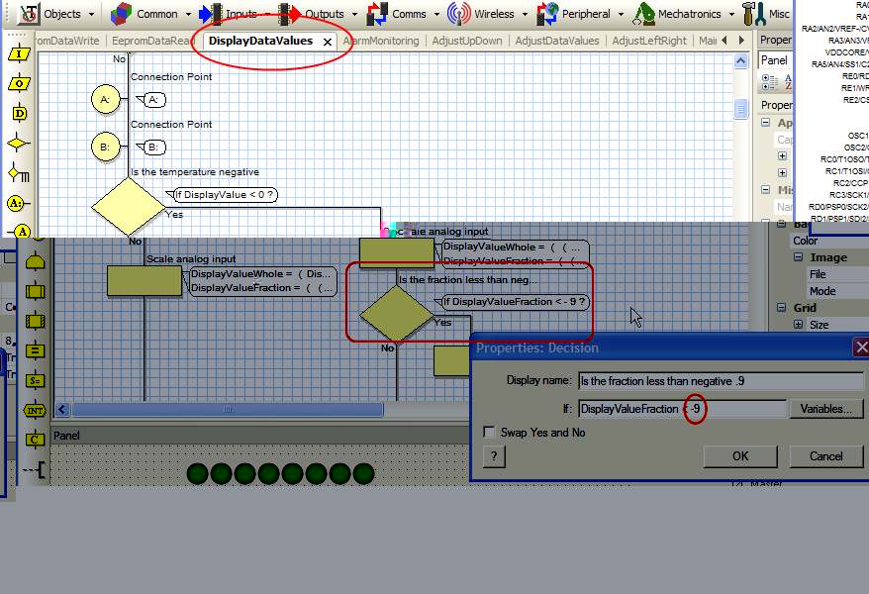Select the 'Is the temperature negative' decision diamond
The width and height of the screenshot is (869, 594).
coord(128,207)
